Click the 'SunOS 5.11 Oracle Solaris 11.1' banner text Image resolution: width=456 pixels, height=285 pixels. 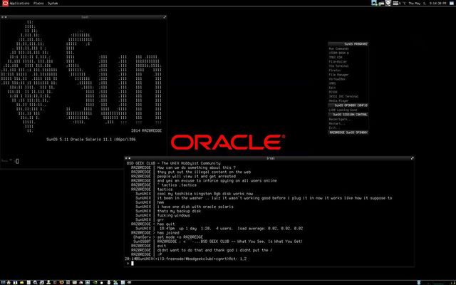[x=91, y=140]
